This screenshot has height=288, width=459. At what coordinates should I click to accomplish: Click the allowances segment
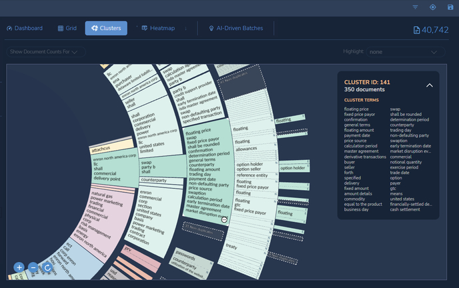pos(256,149)
